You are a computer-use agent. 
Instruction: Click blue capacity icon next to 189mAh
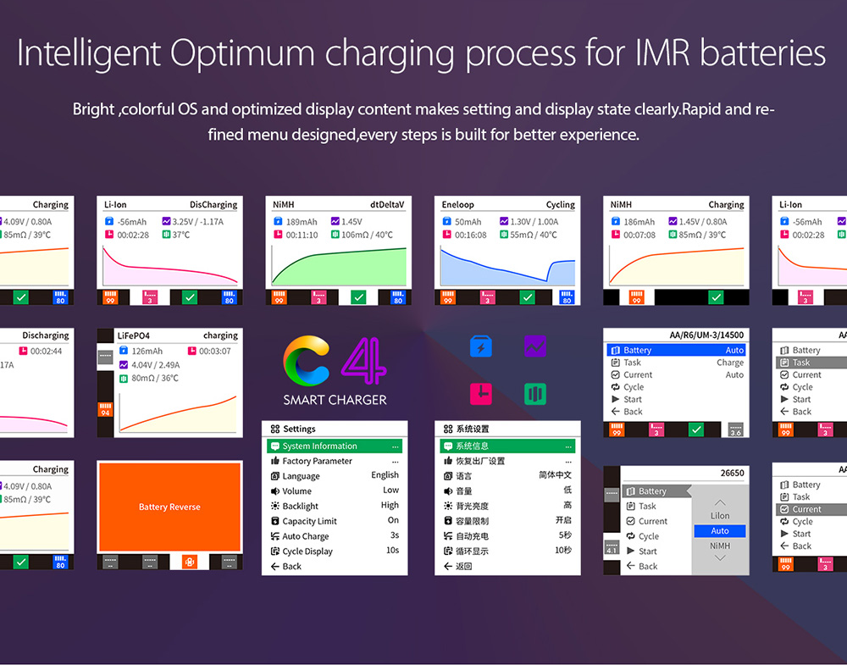[278, 221]
